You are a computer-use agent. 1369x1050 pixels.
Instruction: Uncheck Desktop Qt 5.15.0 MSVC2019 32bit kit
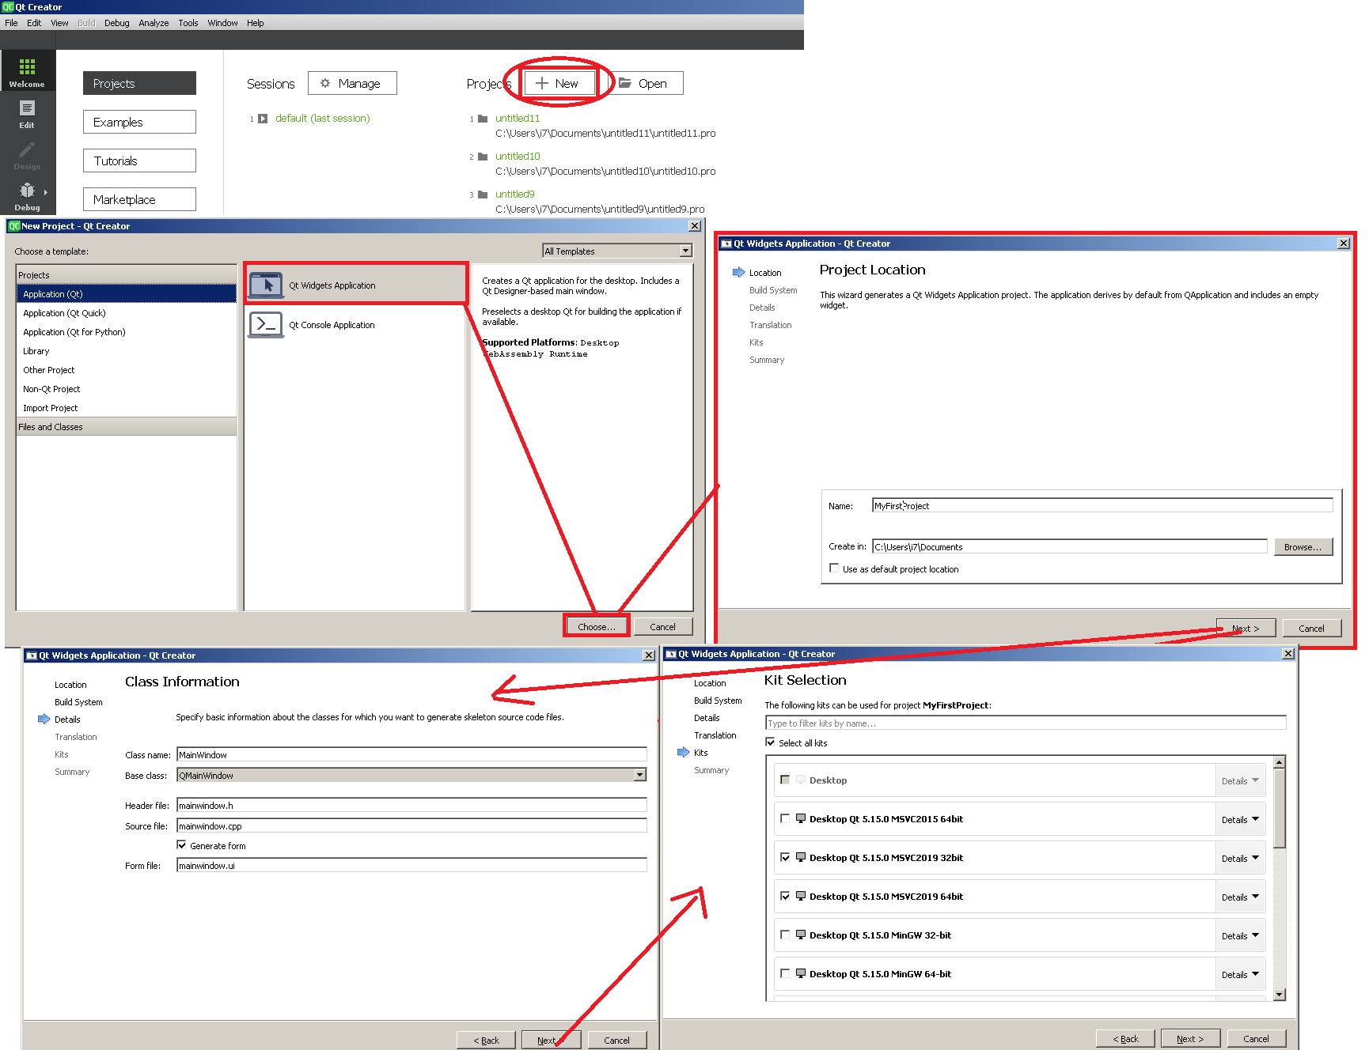[x=785, y=857]
